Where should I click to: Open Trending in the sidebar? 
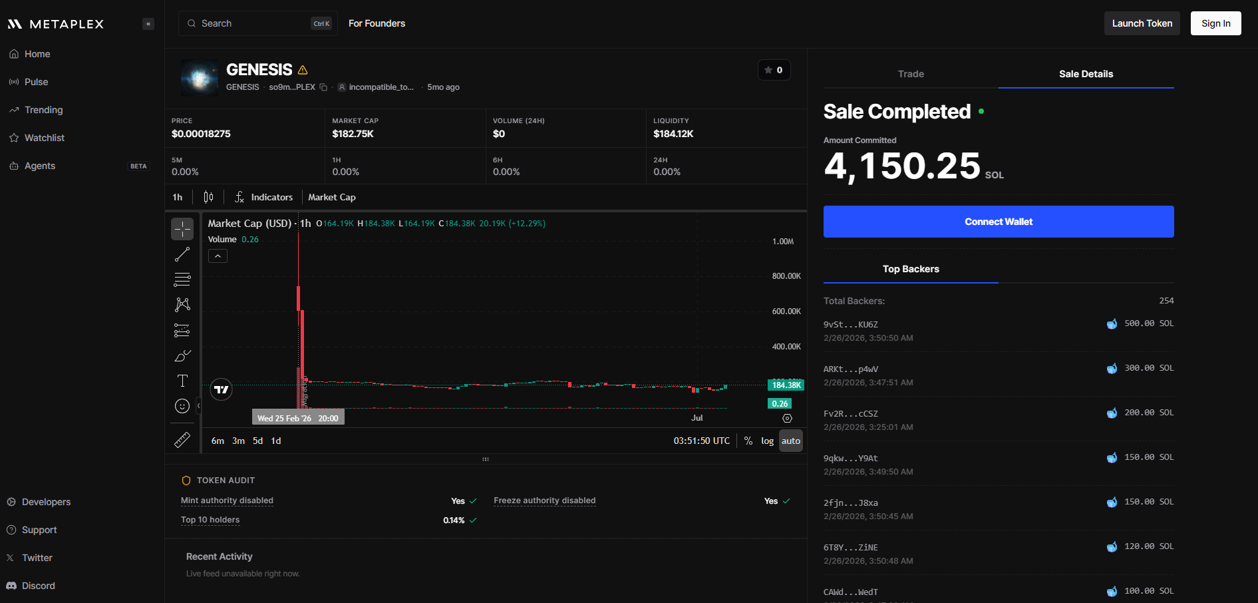pos(44,110)
